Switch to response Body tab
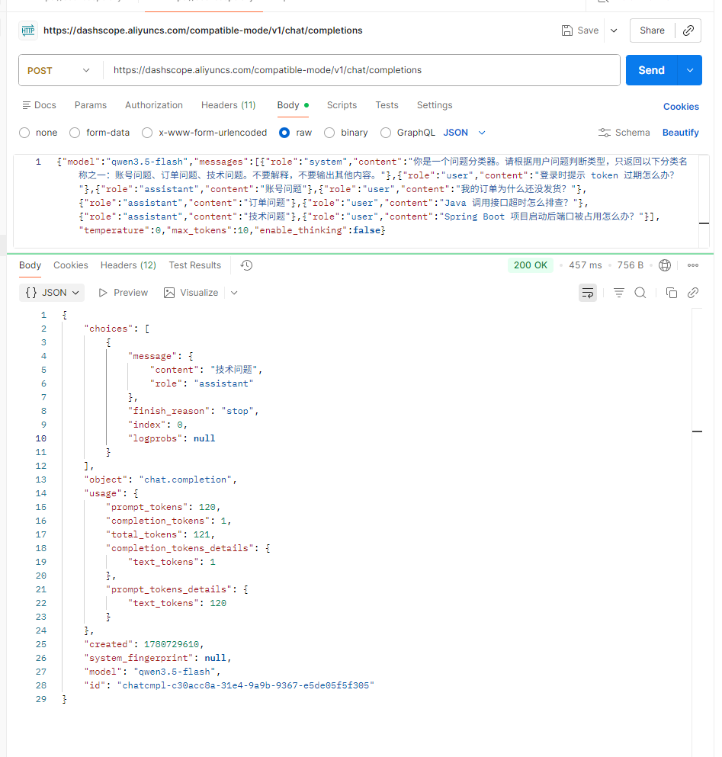The image size is (722, 757). pyautogui.click(x=30, y=265)
